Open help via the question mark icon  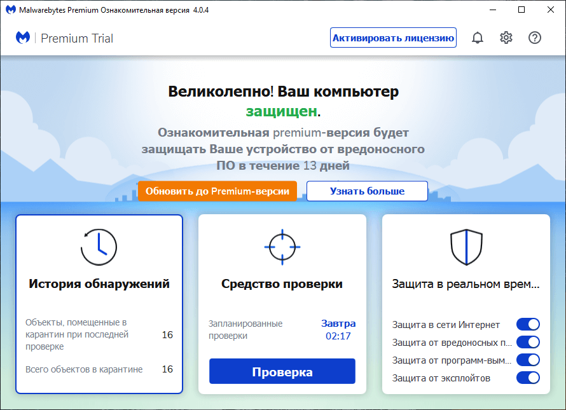click(x=535, y=38)
